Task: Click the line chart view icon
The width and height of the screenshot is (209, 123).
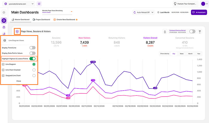Action: click(17, 31)
